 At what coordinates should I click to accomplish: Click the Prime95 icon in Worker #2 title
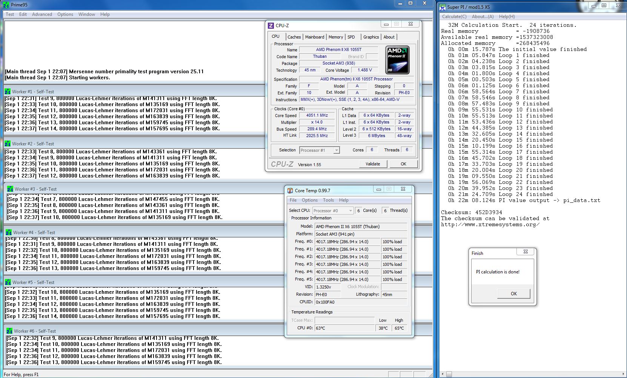tap(8, 143)
